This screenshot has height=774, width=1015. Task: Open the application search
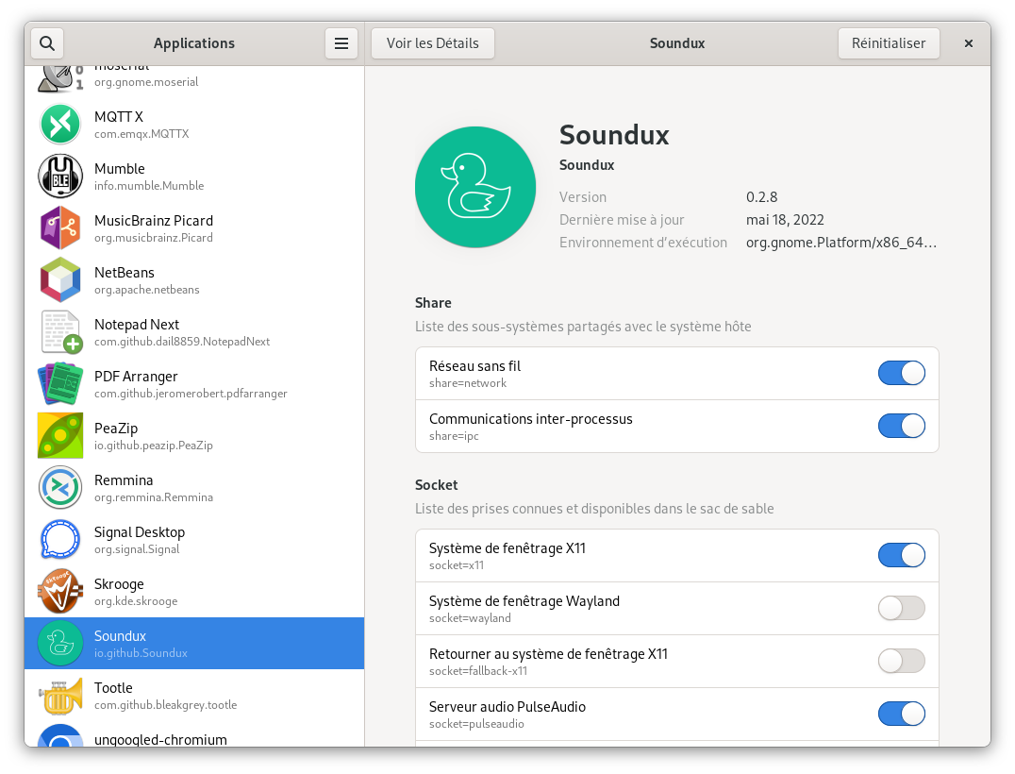point(47,43)
